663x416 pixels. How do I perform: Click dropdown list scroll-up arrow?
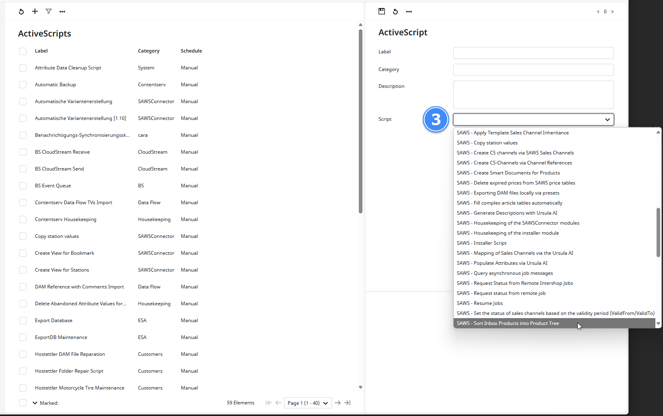[x=658, y=132]
